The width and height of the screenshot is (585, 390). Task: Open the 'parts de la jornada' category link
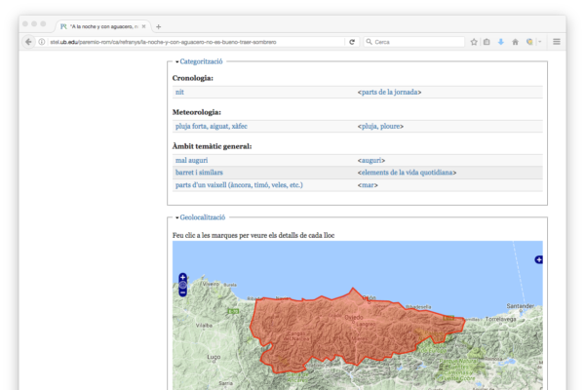pos(389,93)
